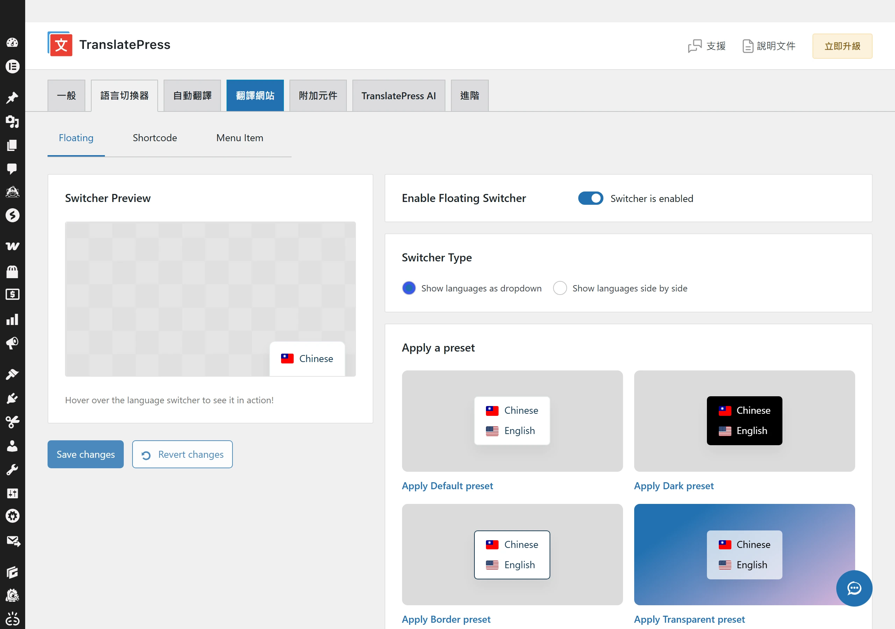This screenshot has width=895, height=629.
Task: Open Pages via the stacked pages icon
Action: tap(13, 145)
